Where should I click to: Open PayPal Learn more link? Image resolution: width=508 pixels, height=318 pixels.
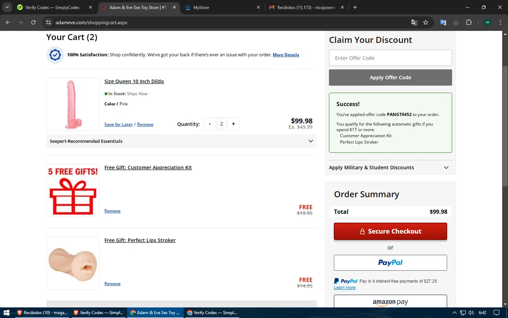tap(344, 287)
